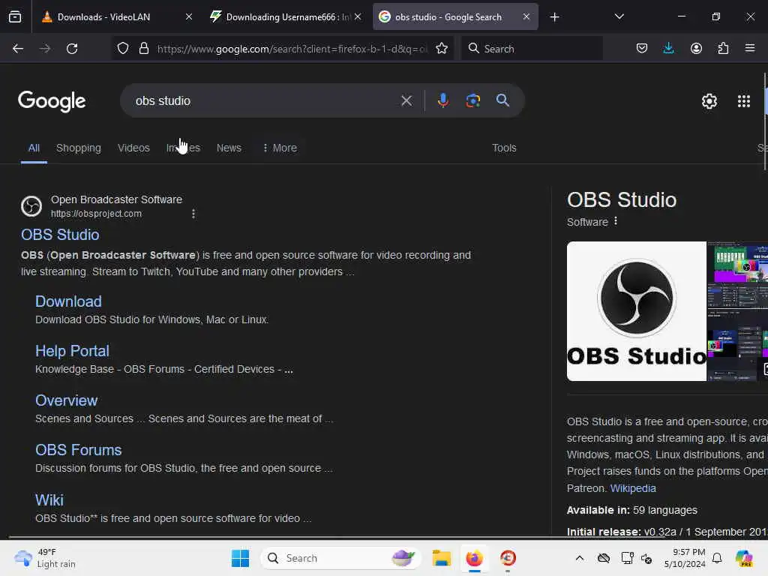Click the forward navigation arrow

point(44,49)
